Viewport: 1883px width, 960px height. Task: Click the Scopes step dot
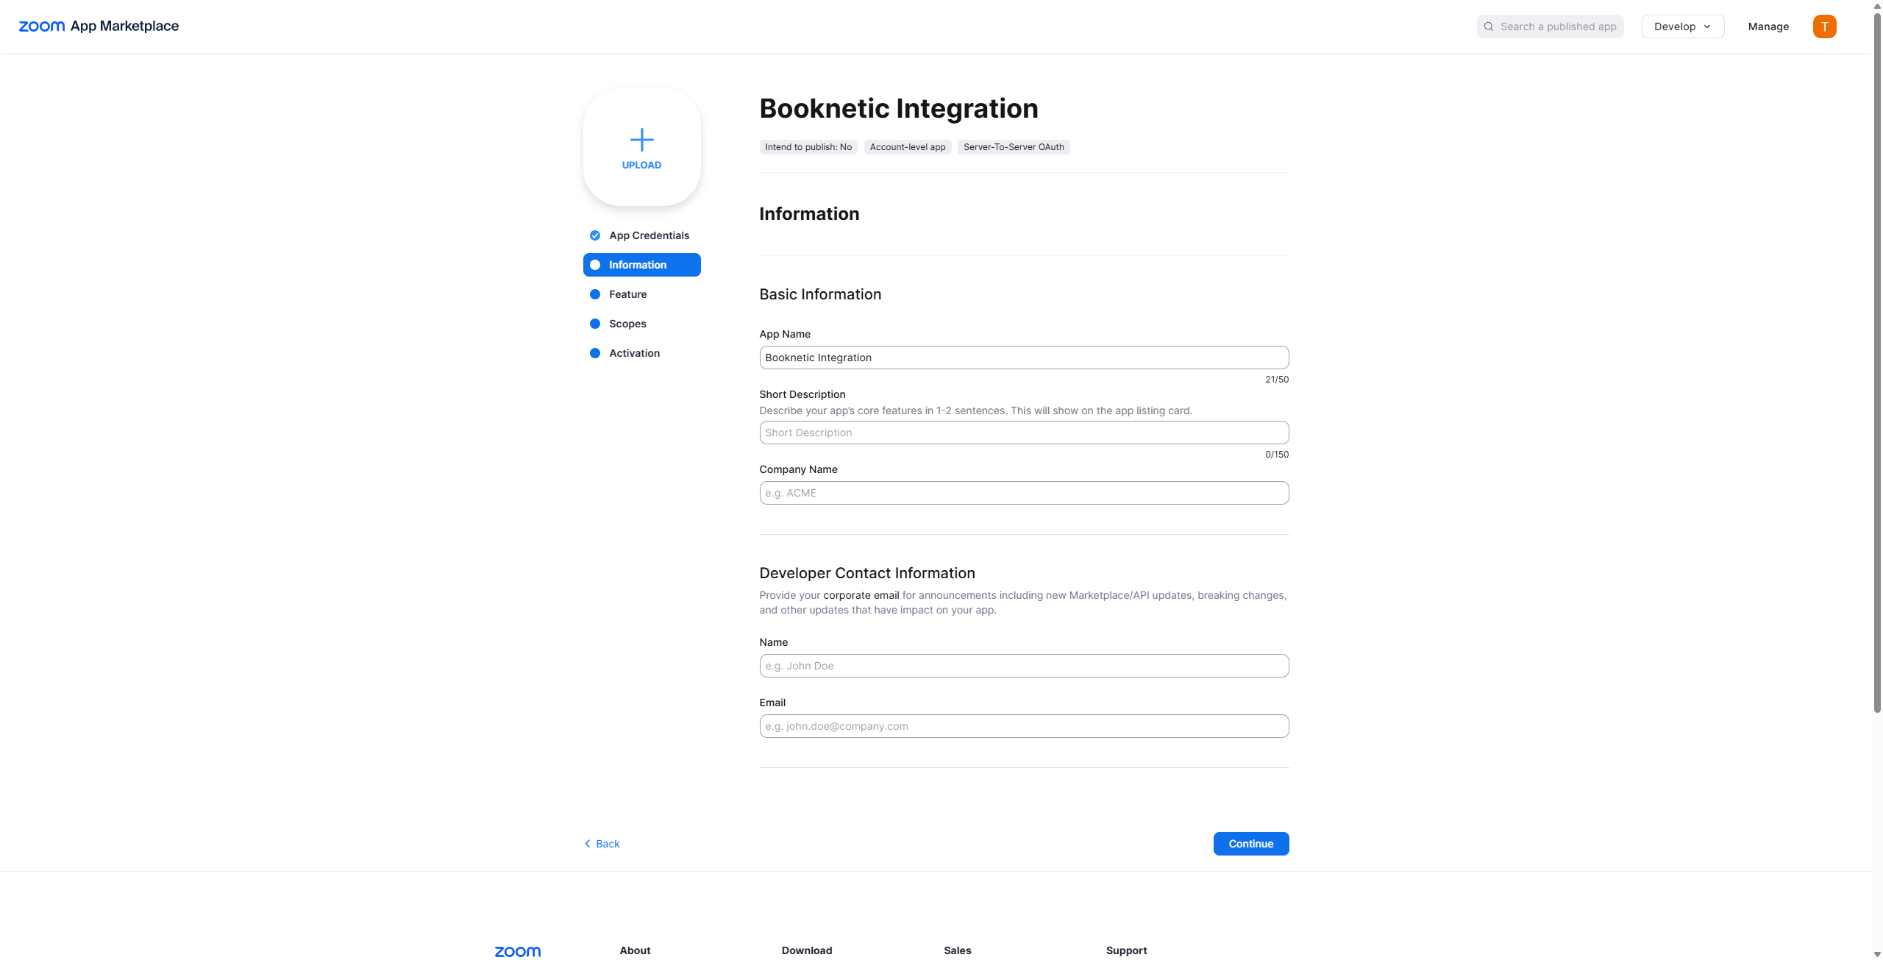[x=595, y=324]
